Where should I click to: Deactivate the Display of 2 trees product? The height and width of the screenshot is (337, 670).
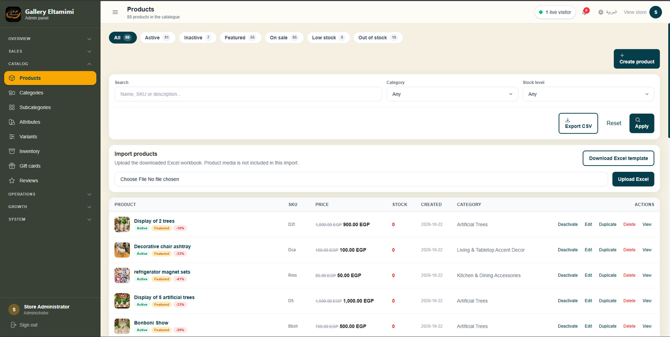568,225
